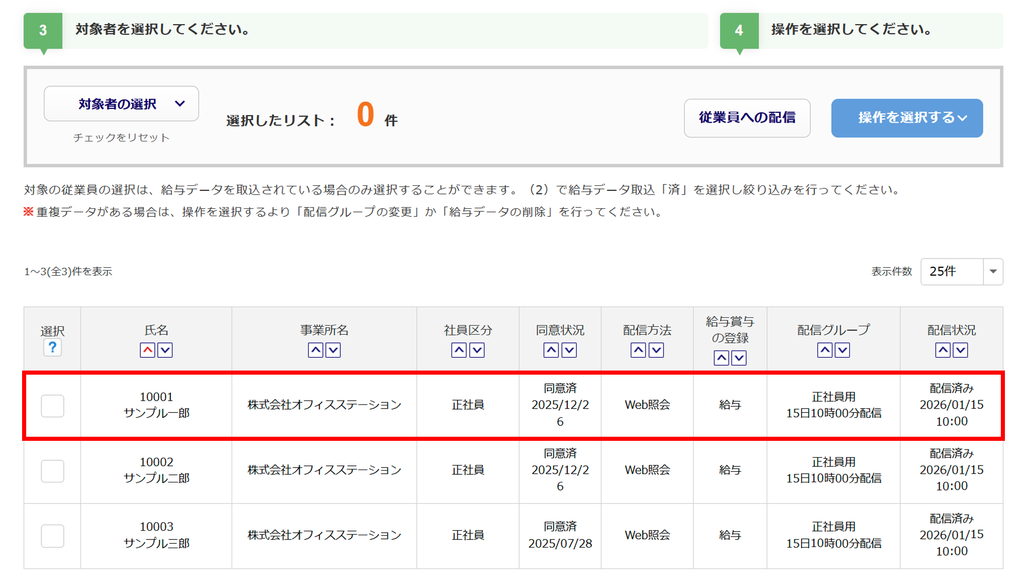
Task: Check the box for サンプル二郎
Action: [x=52, y=471]
